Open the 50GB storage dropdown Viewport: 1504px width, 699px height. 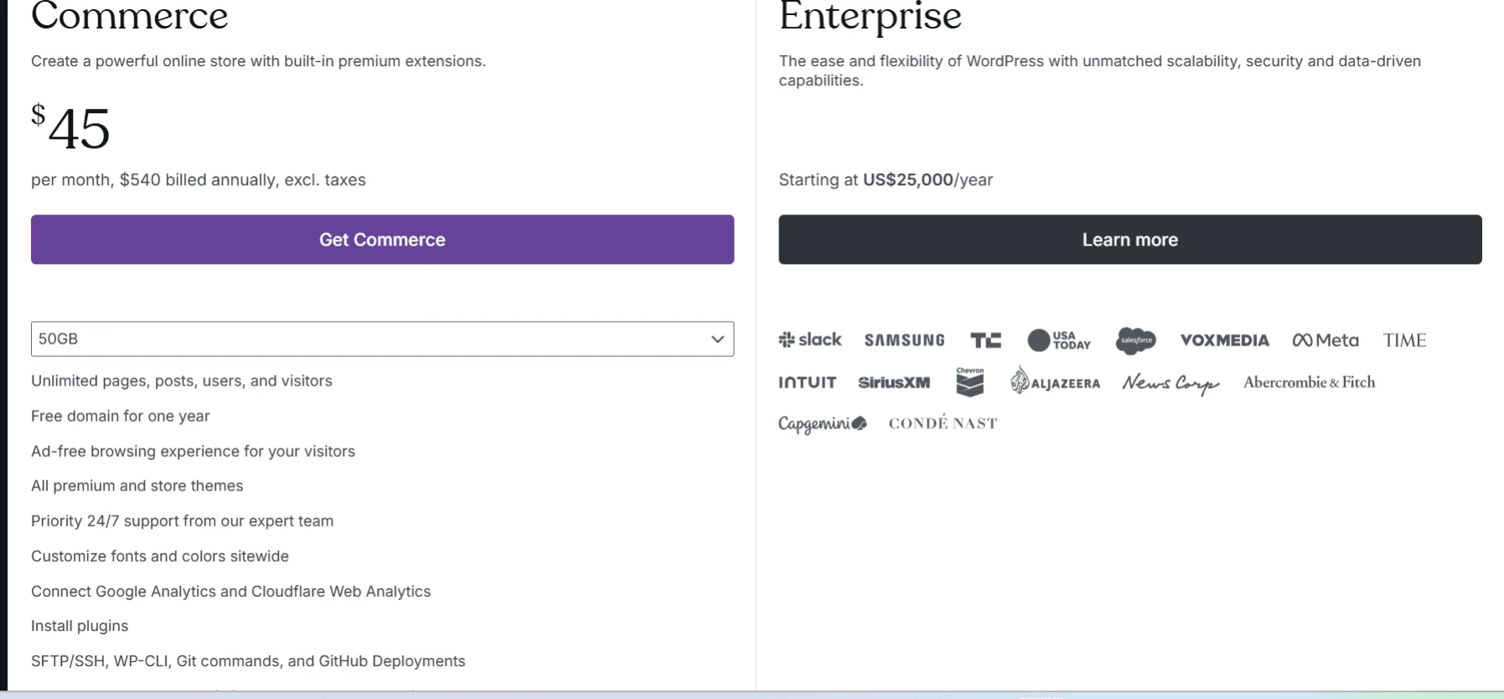pos(382,339)
